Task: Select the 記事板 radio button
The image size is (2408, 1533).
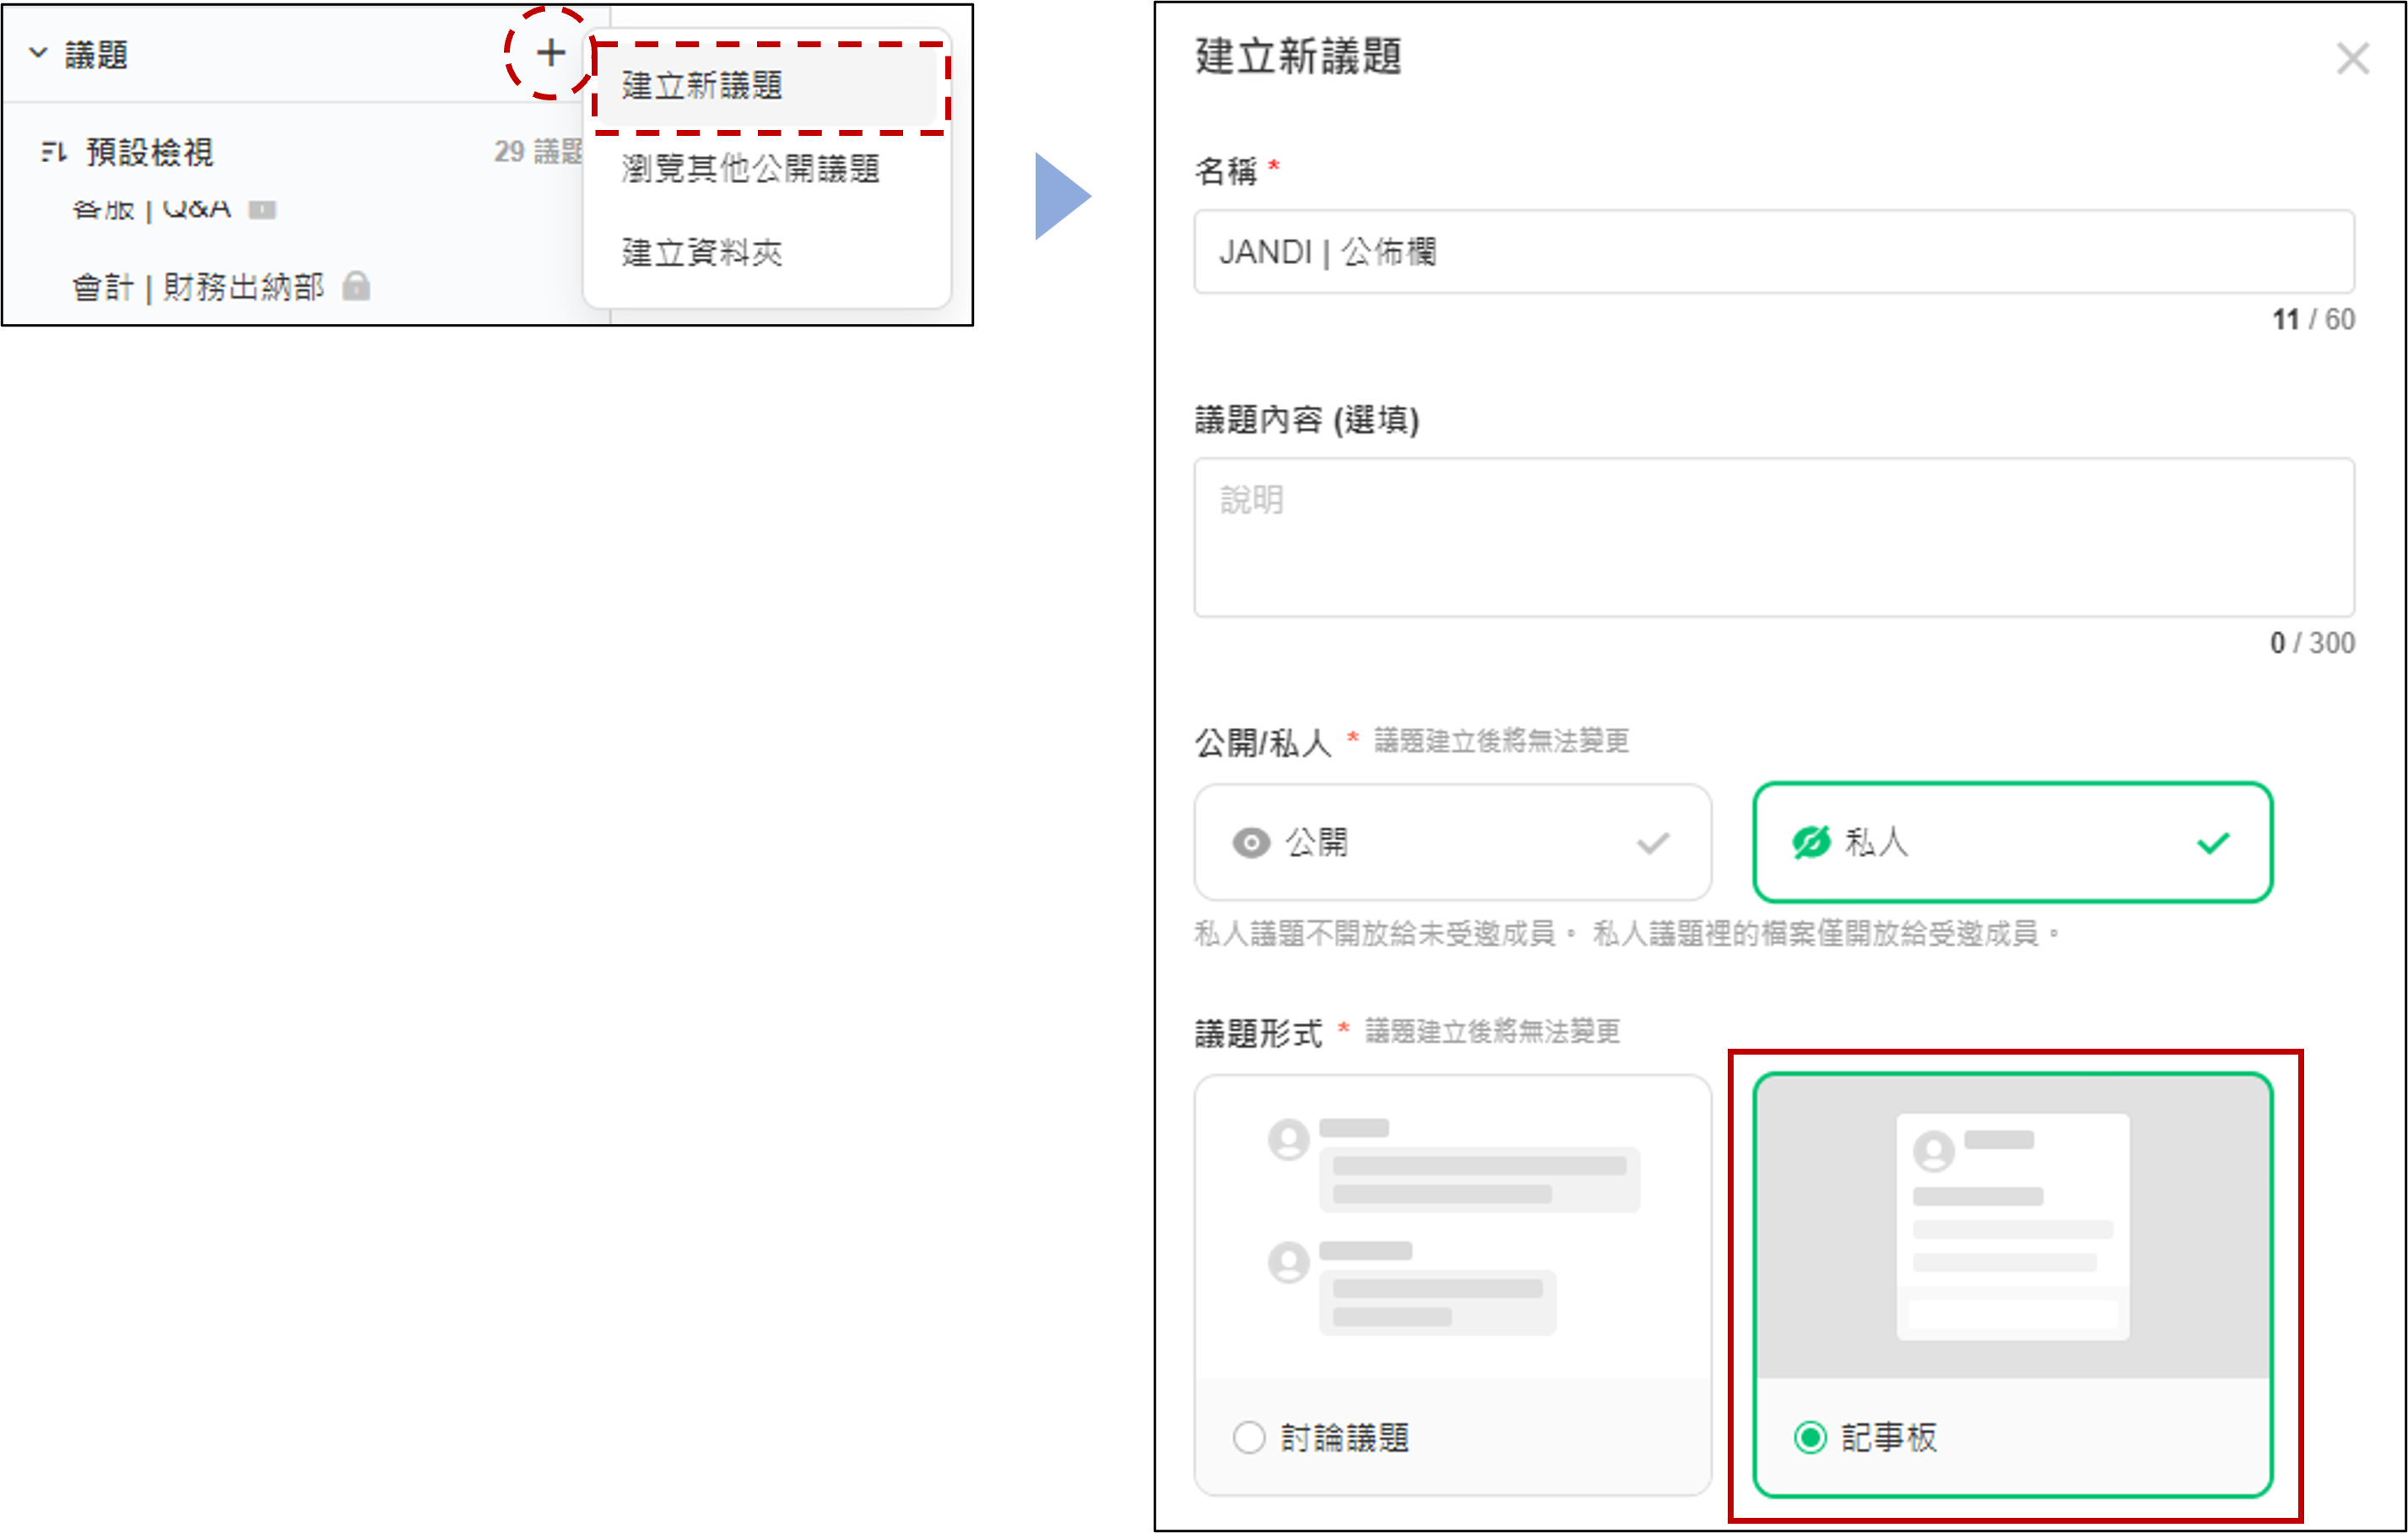Action: point(1810,1437)
